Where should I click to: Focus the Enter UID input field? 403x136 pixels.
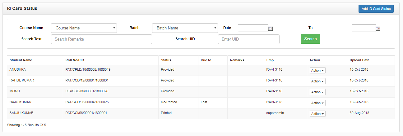point(249,39)
